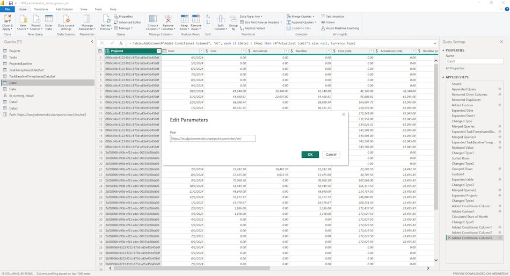
Task: Click horizontal scrollbar right arrow
Action: 428,268
